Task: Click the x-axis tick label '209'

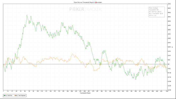Action: tap(72, 91)
